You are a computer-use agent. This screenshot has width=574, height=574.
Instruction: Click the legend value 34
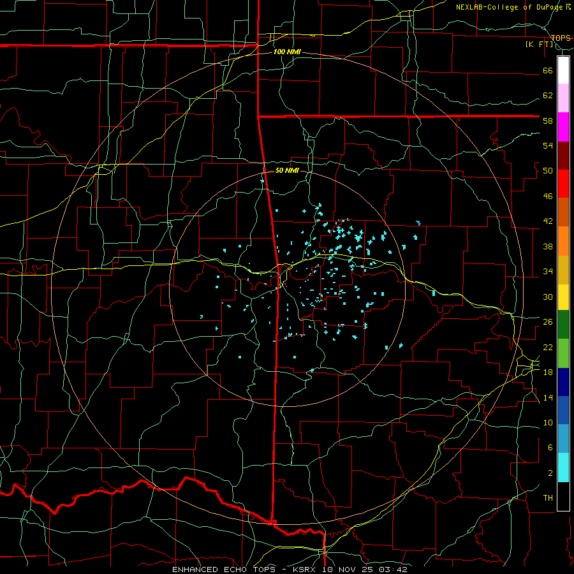tap(548, 271)
